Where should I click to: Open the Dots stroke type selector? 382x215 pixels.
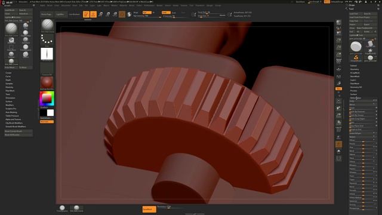tap(47, 40)
